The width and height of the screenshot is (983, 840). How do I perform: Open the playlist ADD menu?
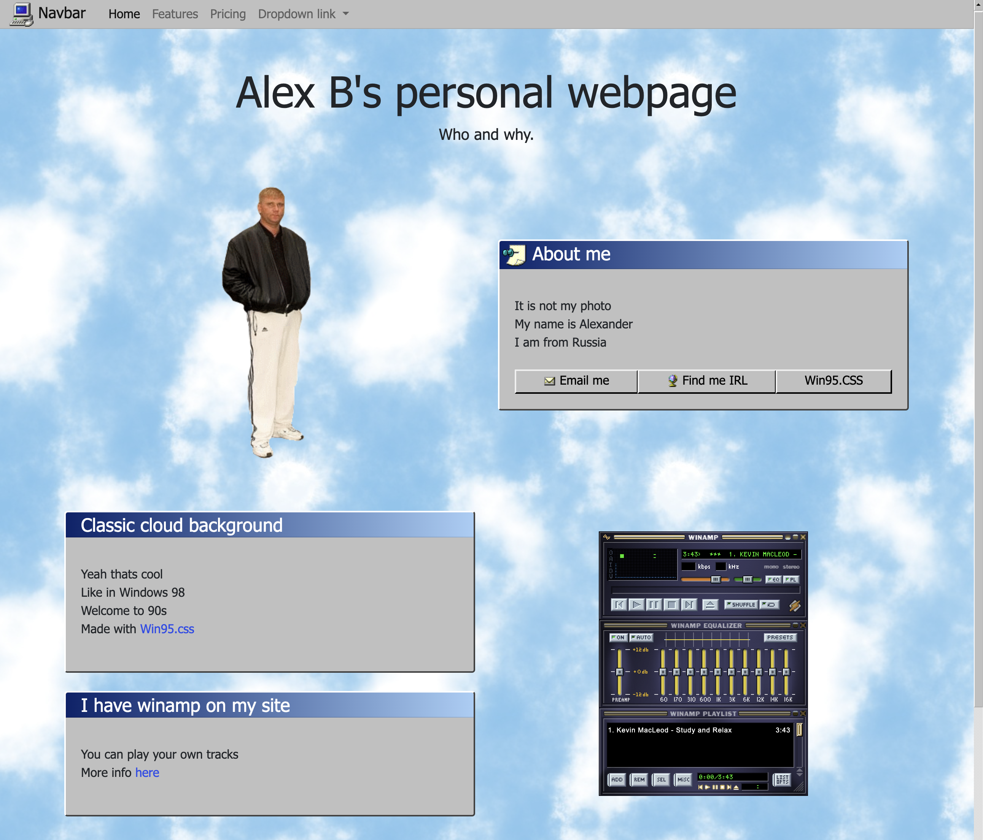617,780
